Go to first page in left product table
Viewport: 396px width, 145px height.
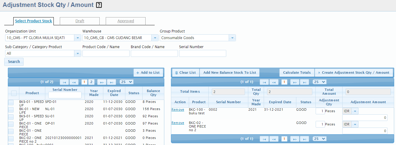click(x=64, y=82)
